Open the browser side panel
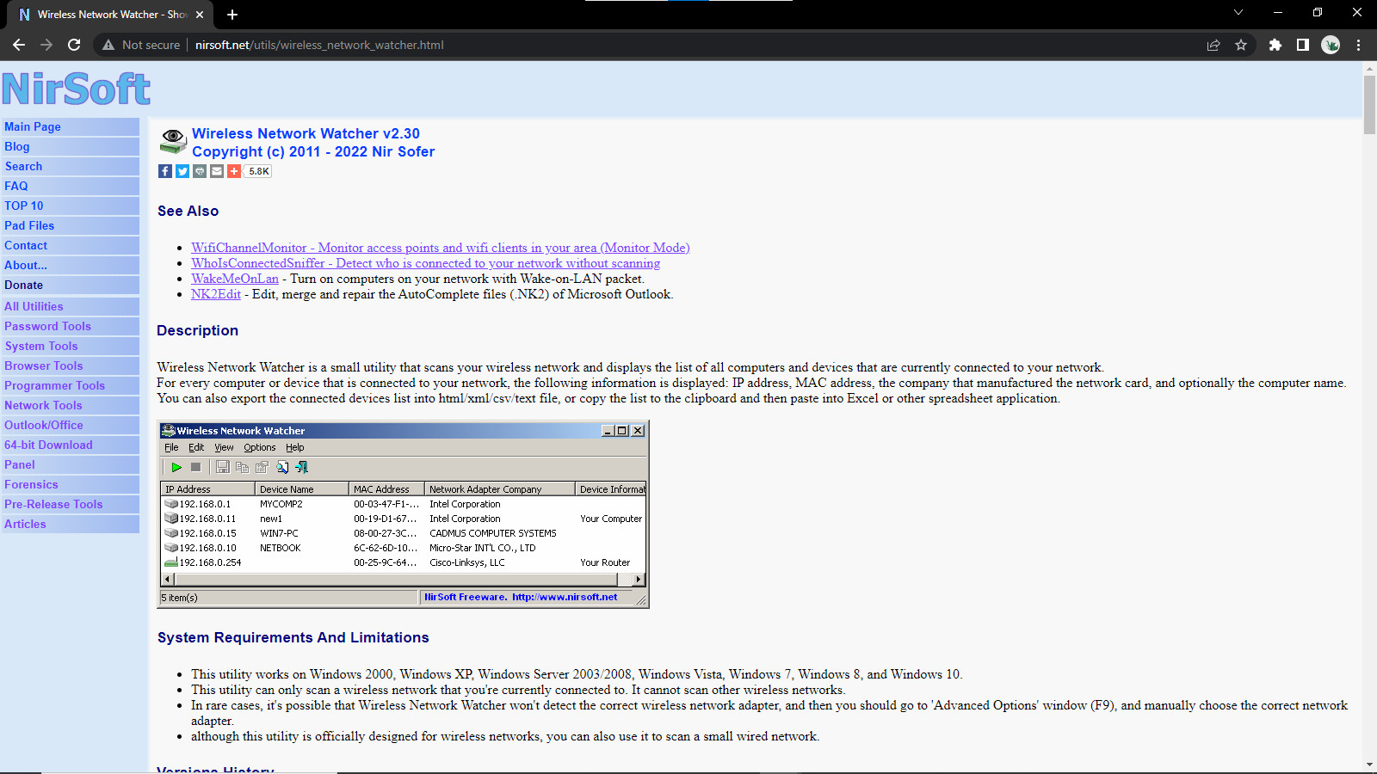The width and height of the screenshot is (1377, 774). click(1303, 45)
